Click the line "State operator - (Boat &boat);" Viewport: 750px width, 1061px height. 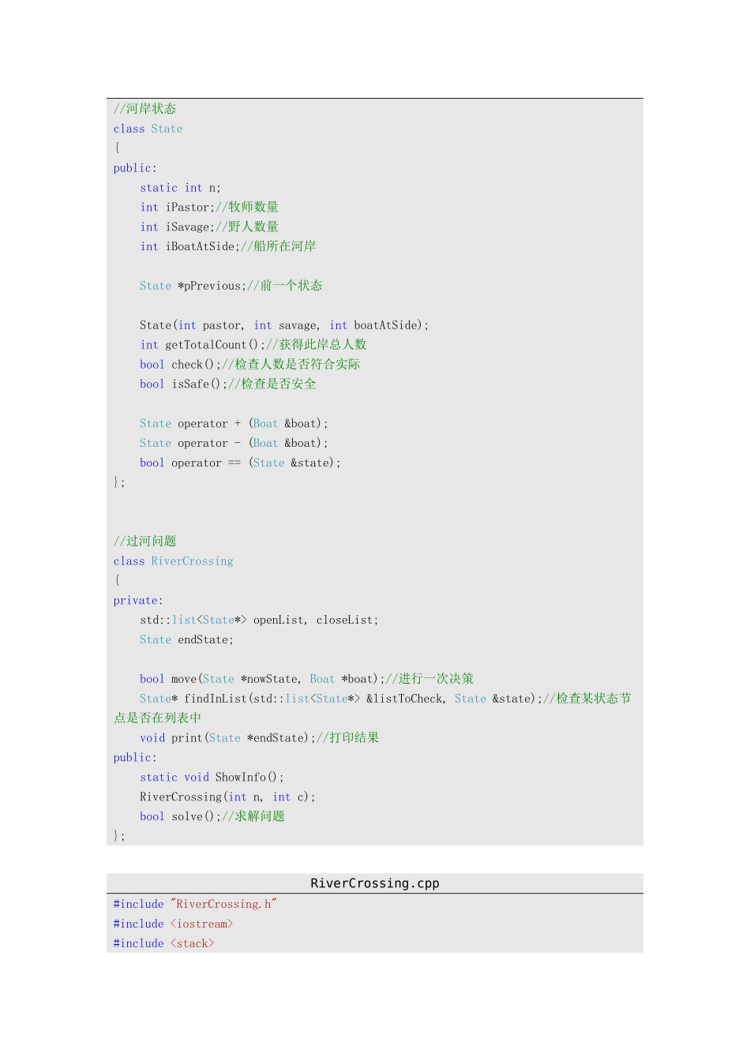point(234,444)
